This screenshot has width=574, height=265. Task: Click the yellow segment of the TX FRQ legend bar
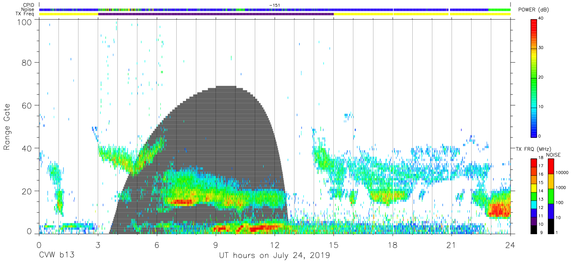click(533, 188)
